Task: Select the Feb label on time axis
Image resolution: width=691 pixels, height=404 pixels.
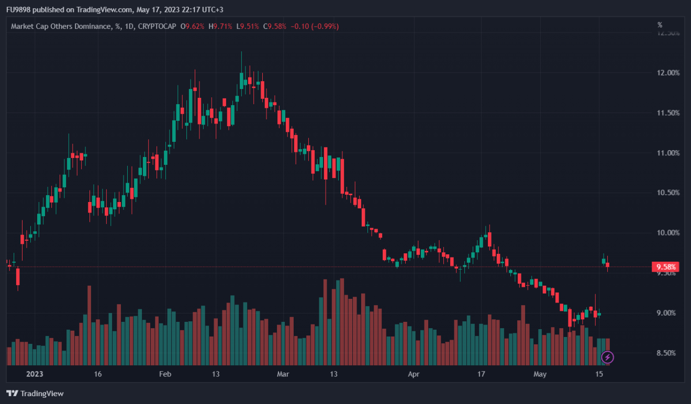Action: pos(165,374)
